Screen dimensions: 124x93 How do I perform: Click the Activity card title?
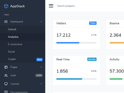[x=114, y=59]
